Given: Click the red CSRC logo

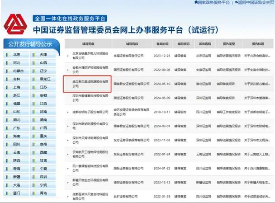Looking at the screenshot, I should pos(15,24).
